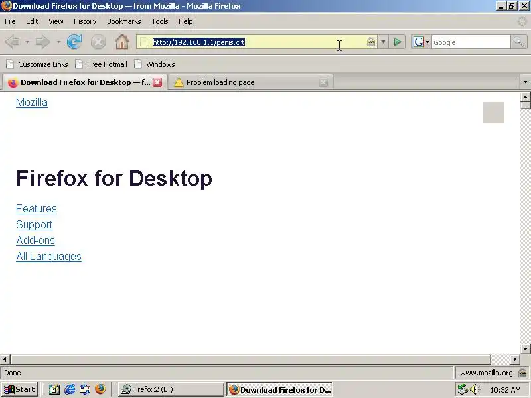531x398 pixels.
Task: Open the list all tabs dropdown
Action: (525, 82)
